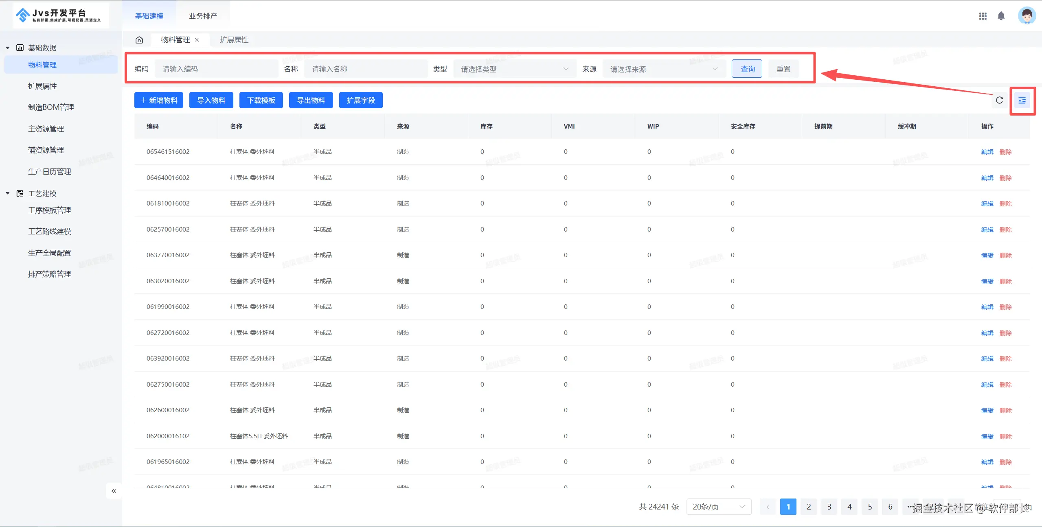Image resolution: width=1042 pixels, height=527 pixels.
Task: Click the home icon in breadcrumb bar
Action: [139, 40]
